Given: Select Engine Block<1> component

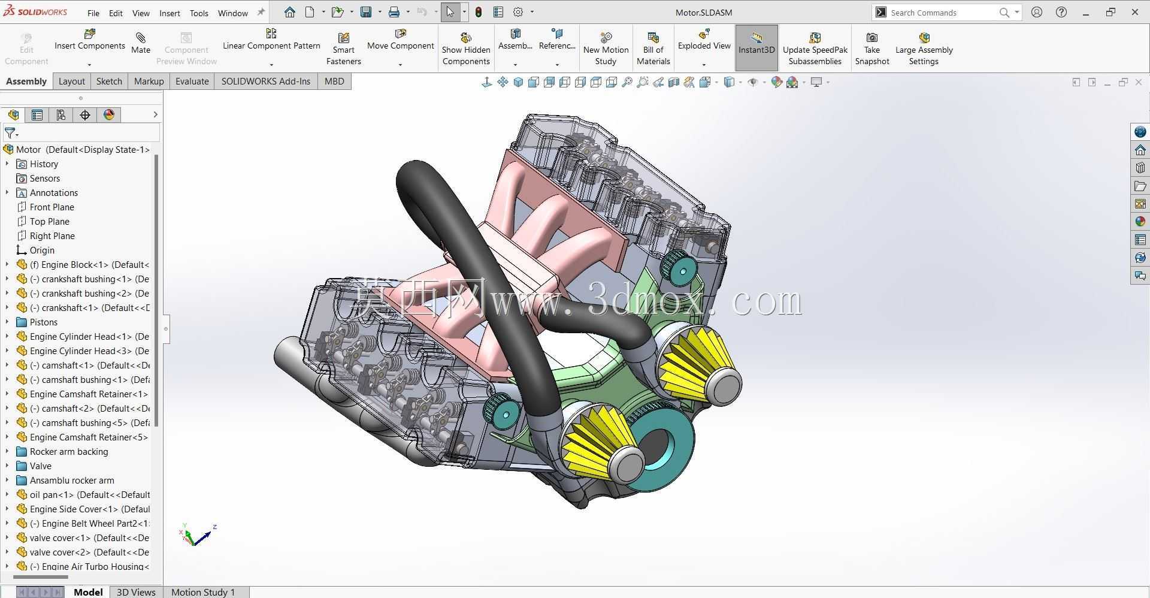Looking at the screenshot, I should pyautogui.click(x=83, y=265).
